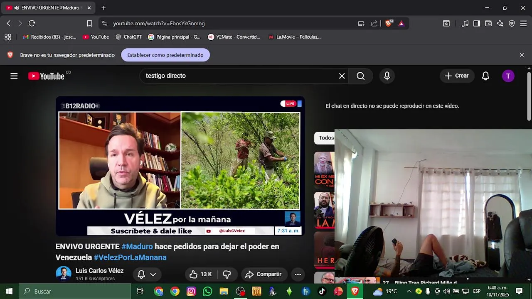Open the Brave VPN shield icon
Screen dimensions: 532x299
512,23
